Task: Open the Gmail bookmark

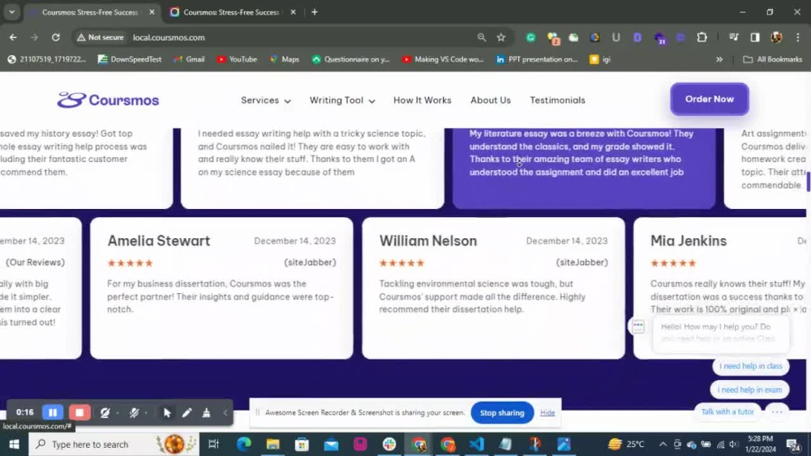Action: [189, 59]
